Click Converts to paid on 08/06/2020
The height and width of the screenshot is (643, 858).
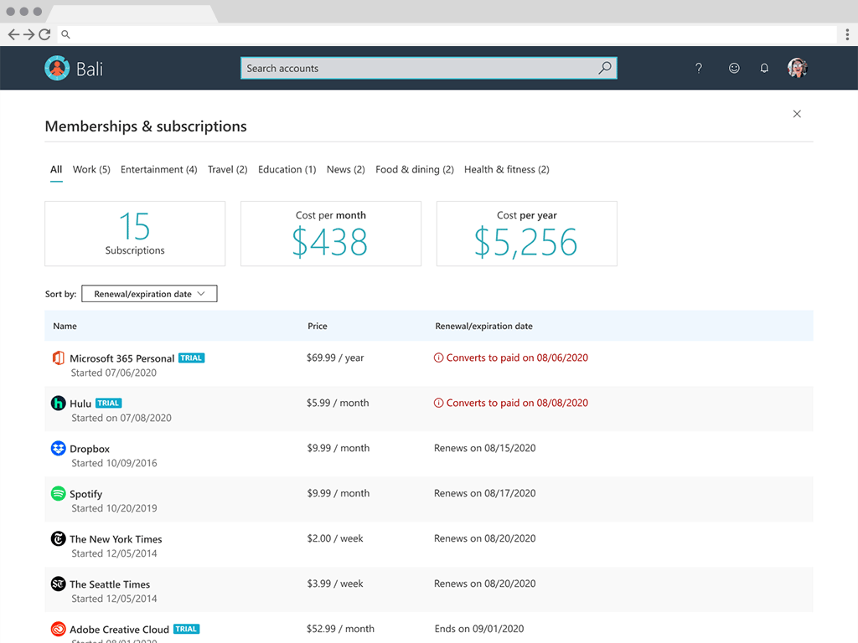point(517,358)
